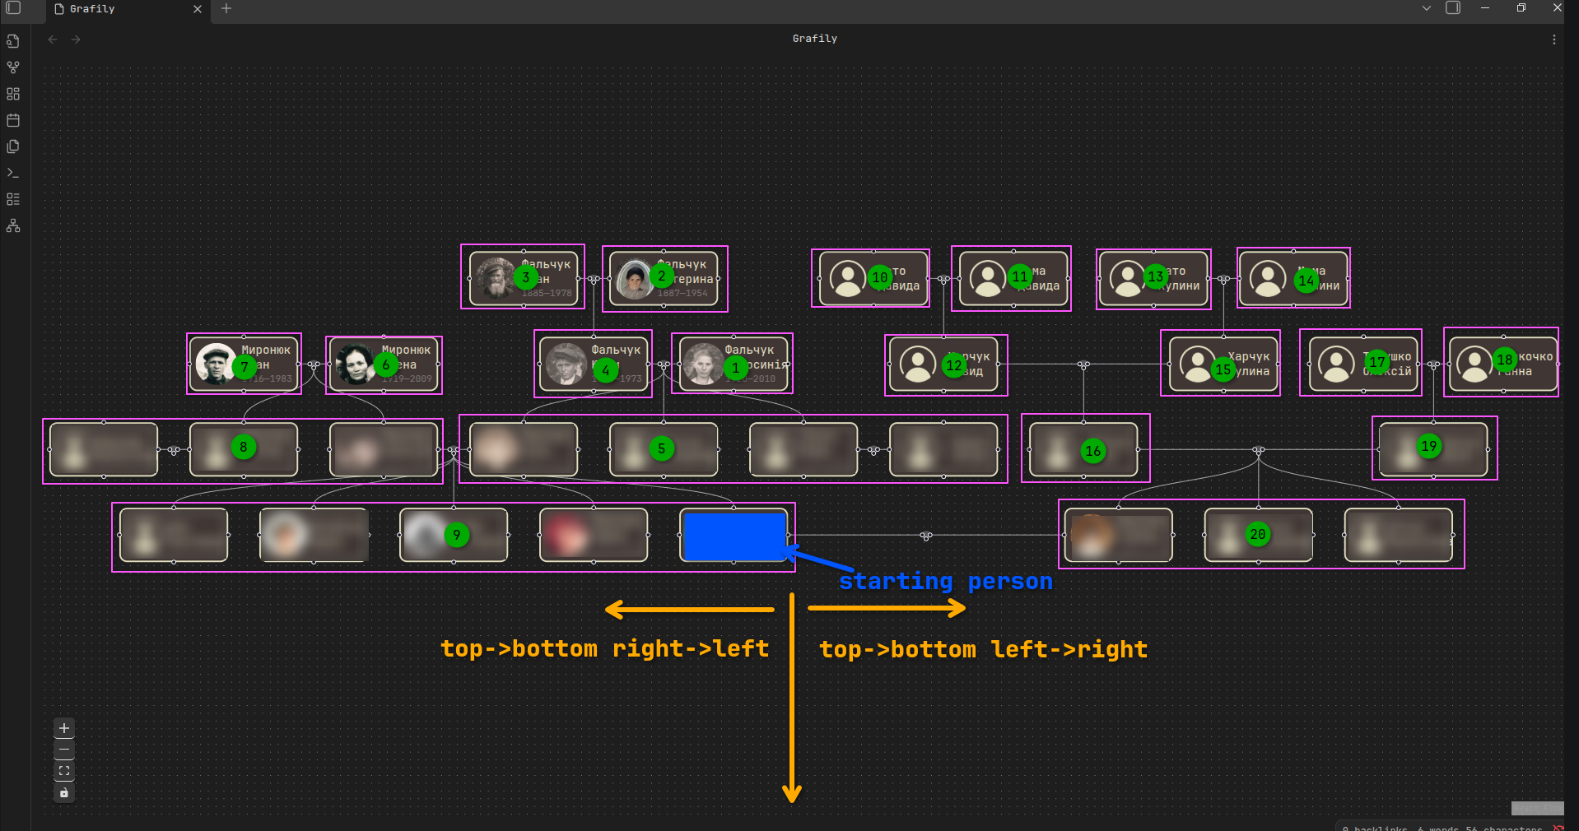Screen dimensions: 1579x831
Task: Navigate forward with the right arrow
Action: coord(76,39)
